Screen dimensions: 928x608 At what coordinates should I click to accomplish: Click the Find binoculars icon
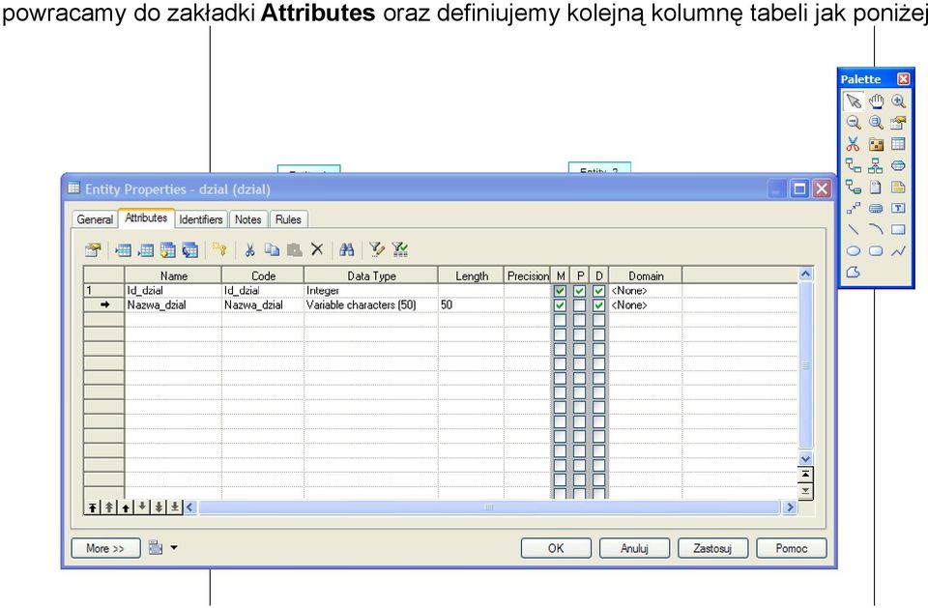click(347, 249)
